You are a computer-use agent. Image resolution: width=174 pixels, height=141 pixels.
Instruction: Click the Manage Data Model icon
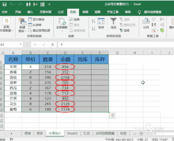[162, 30]
